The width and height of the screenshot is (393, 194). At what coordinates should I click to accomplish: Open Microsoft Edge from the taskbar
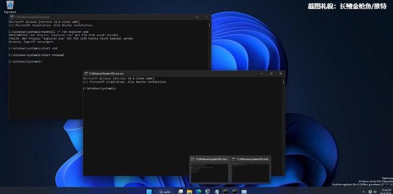(199, 192)
